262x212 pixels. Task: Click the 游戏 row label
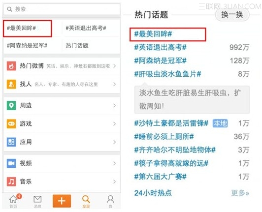point(26,123)
